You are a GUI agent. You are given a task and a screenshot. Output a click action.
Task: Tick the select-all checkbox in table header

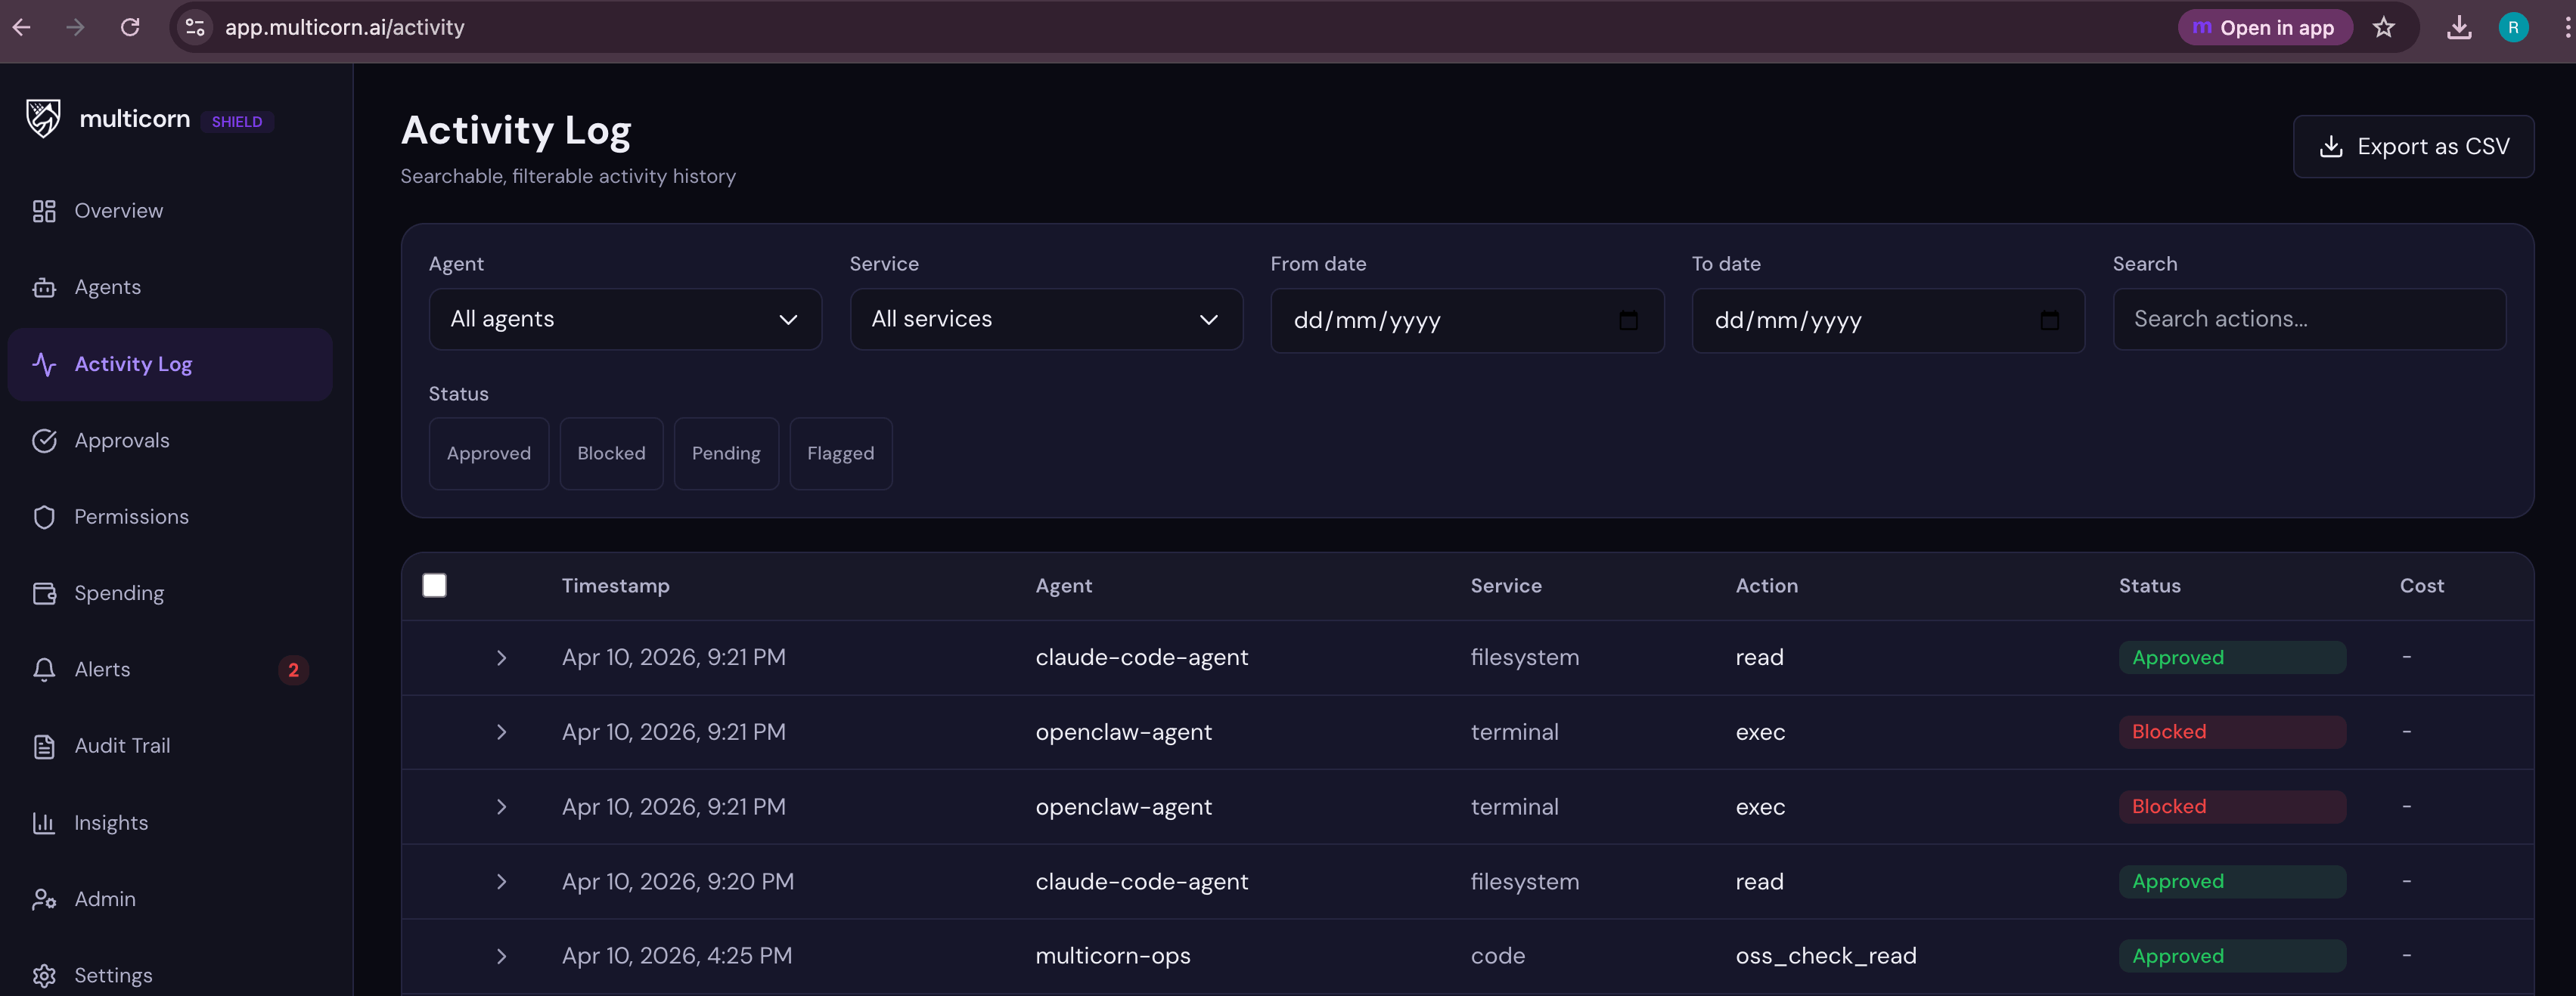[x=434, y=586]
